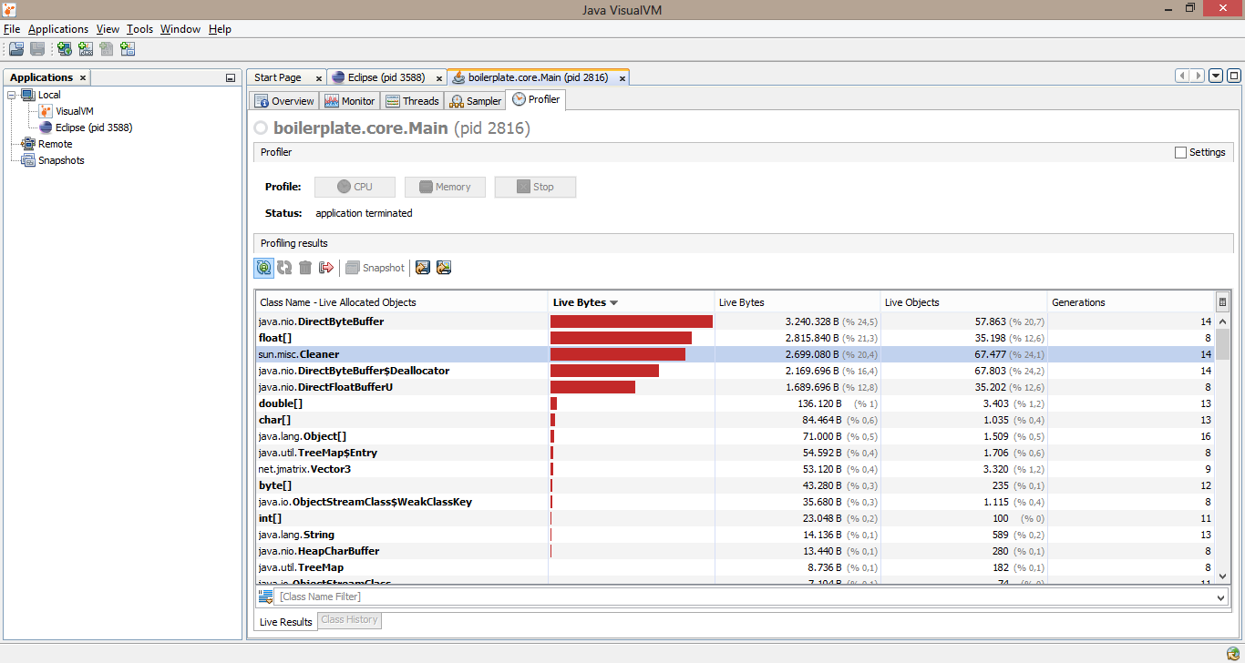Click the Generations column header
Viewport: 1245px width, 663px height.
(x=1131, y=302)
